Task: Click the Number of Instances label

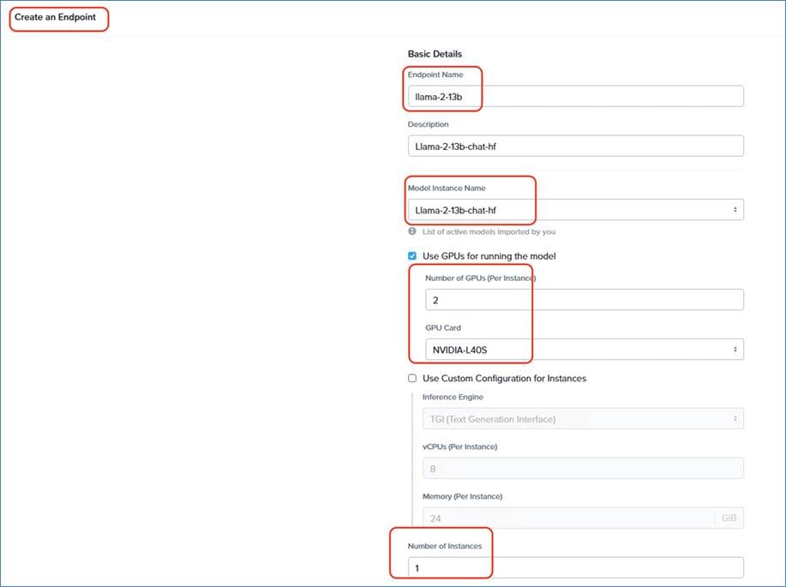Action: pos(445,546)
